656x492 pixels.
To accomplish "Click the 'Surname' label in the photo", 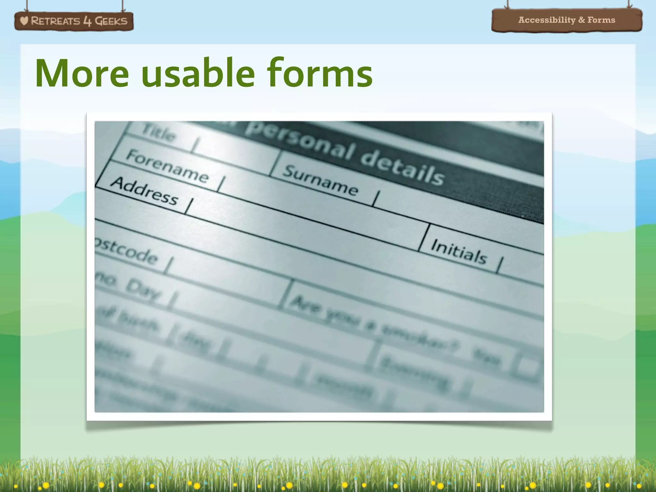I will pos(320,180).
